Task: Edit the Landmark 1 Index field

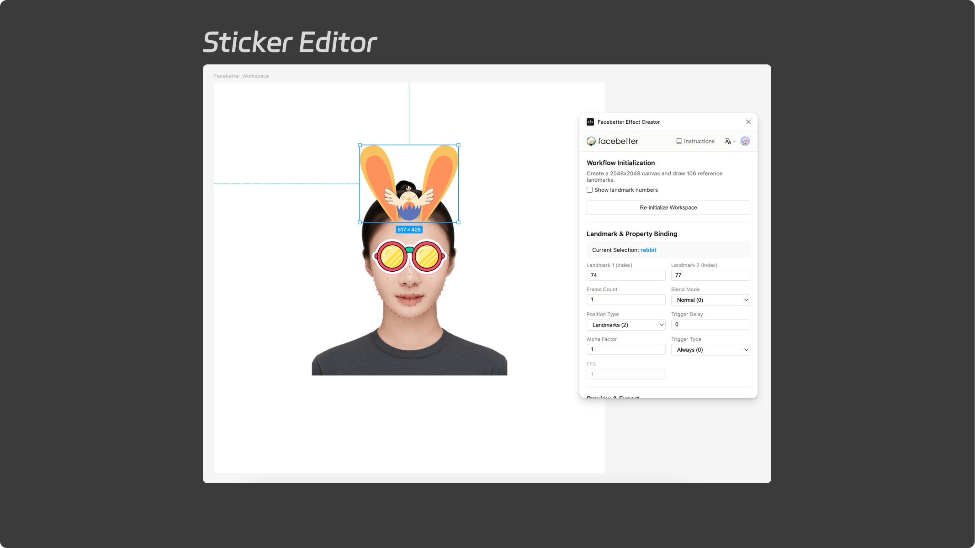Action: 625,275
